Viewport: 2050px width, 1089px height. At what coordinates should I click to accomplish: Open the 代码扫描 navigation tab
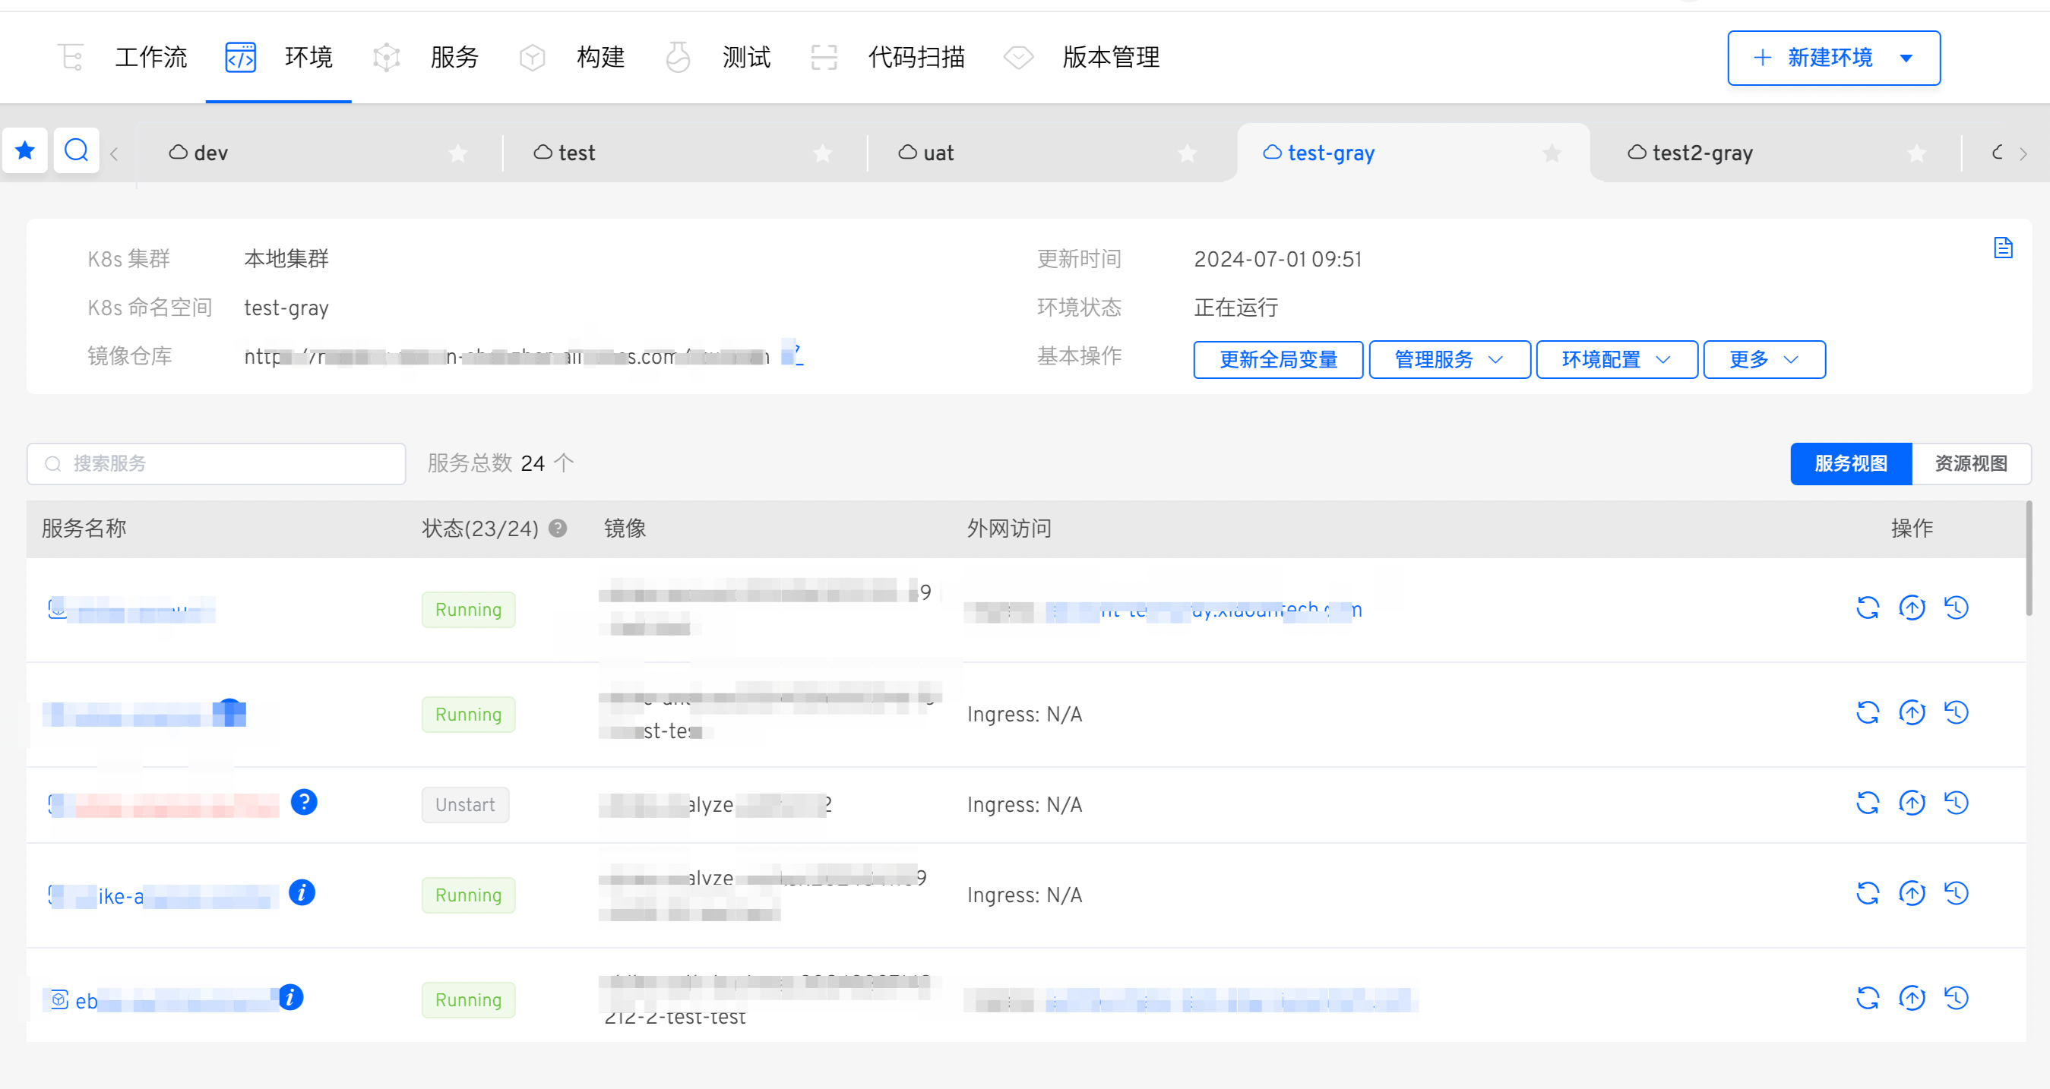(887, 57)
